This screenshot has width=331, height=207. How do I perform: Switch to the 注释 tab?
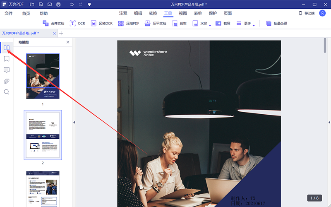123,13
